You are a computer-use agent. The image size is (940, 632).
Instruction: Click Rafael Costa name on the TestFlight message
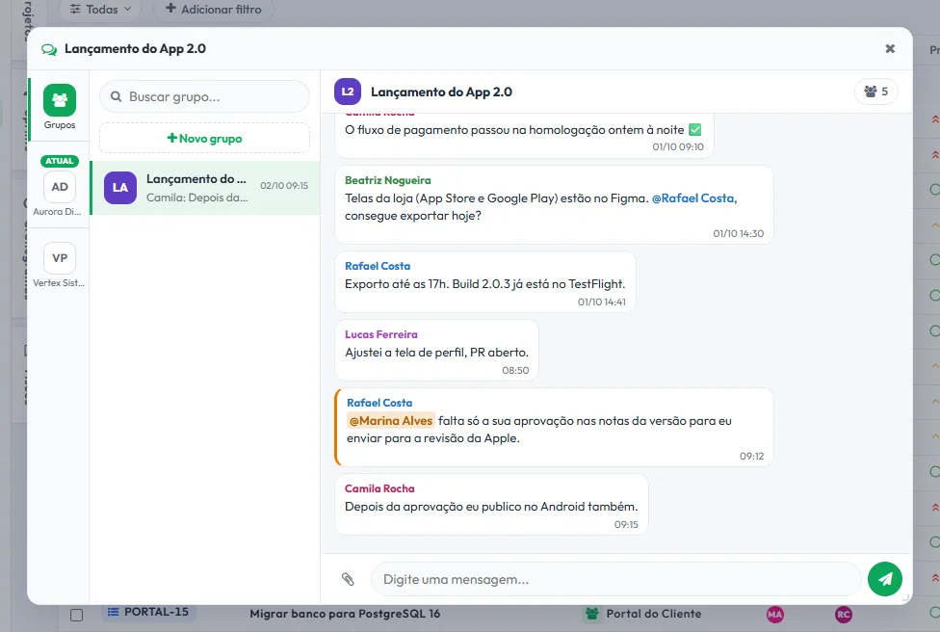tap(378, 266)
